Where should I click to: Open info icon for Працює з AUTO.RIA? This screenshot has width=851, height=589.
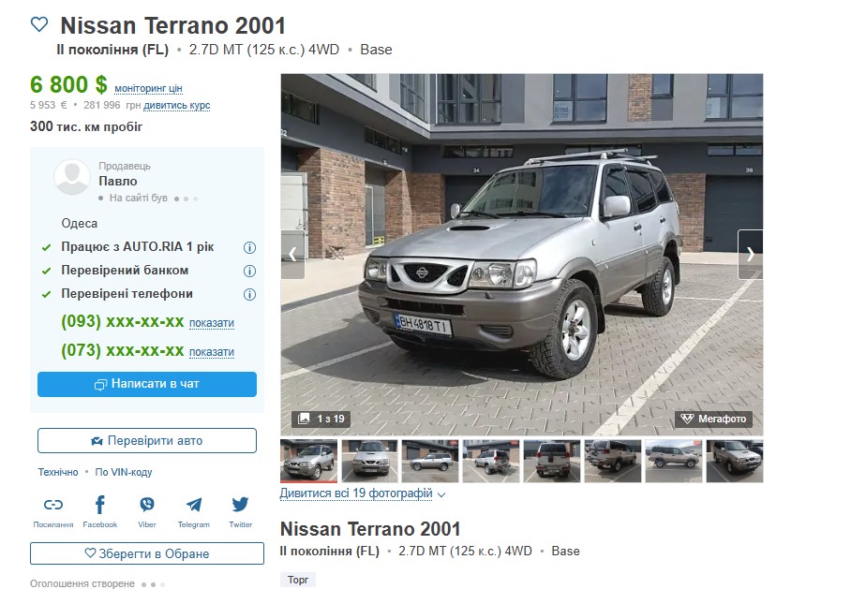249,248
